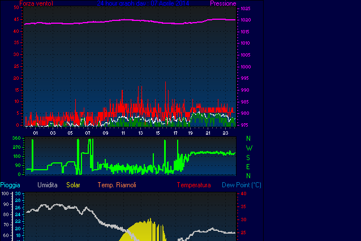This screenshot has height=241, width=361.
Task: Select the 17 hour marker on time axis
Action: (x=175, y=133)
